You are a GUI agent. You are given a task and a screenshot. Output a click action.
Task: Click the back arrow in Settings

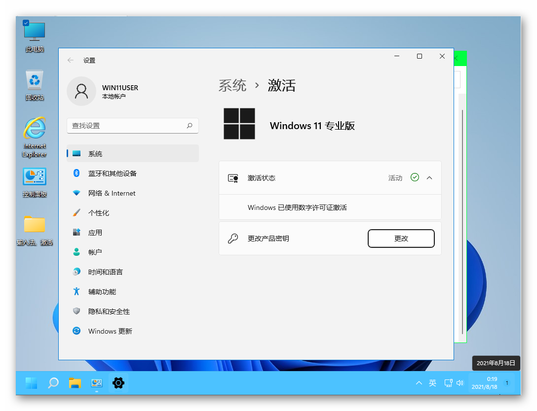click(71, 60)
